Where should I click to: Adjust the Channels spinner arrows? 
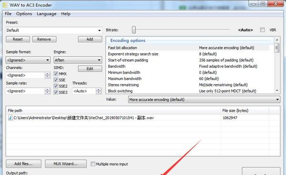pyautogui.click(x=47, y=75)
